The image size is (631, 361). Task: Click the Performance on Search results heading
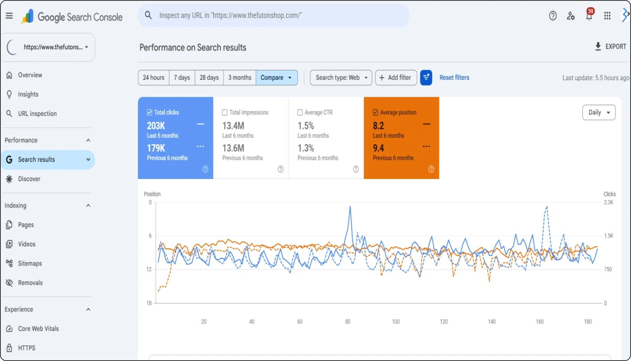click(193, 47)
